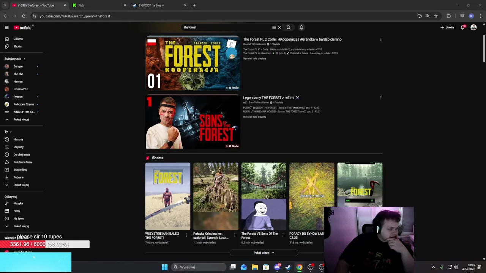
Task: Open the tab search dropdown arrow
Action: pos(5,5)
